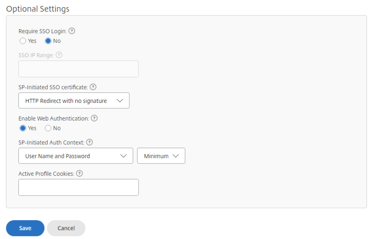377x239 pixels.
Task: Click help icon next to SSO IP Range
Action: pyautogui.click(x=59, y=55)
